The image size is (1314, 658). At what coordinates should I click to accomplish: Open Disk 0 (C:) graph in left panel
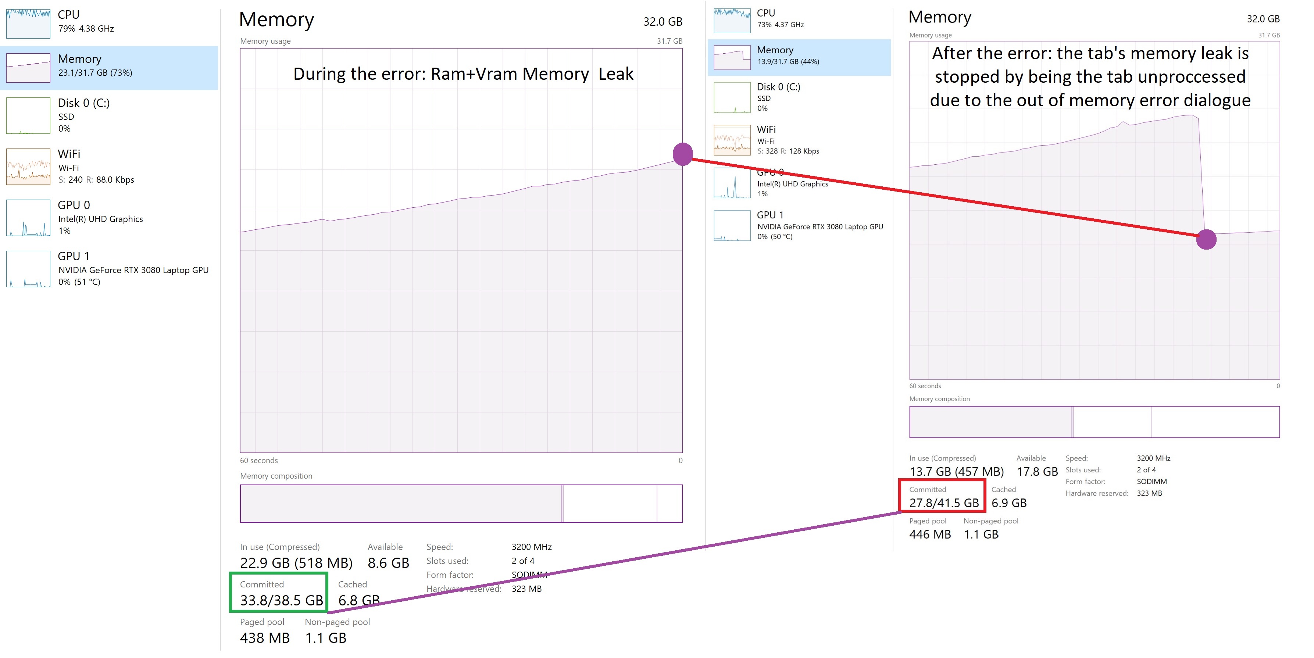28,116
